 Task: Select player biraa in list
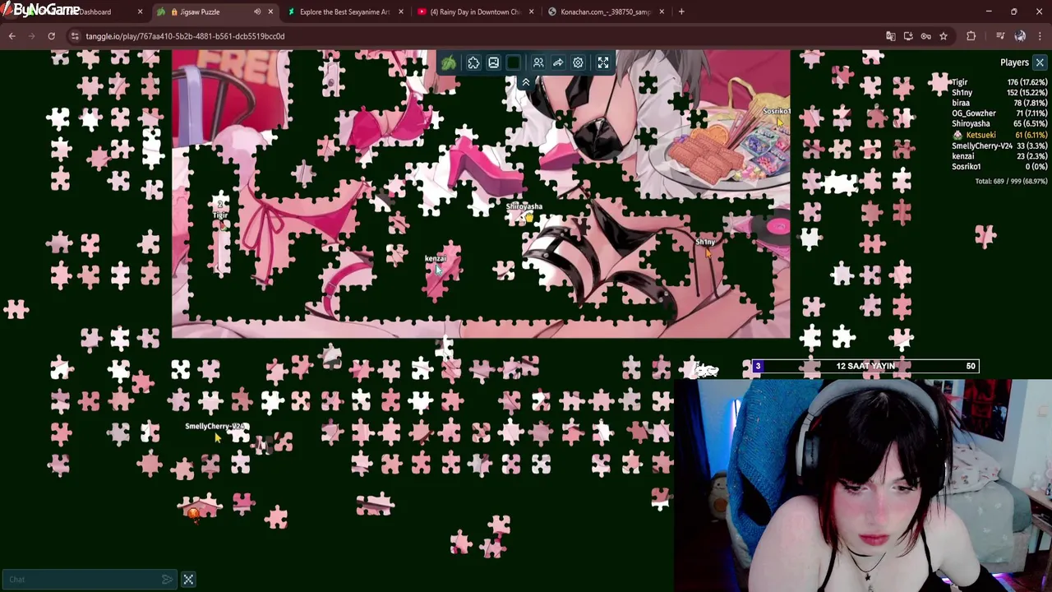pyautogui.click(x=999, y=104)
